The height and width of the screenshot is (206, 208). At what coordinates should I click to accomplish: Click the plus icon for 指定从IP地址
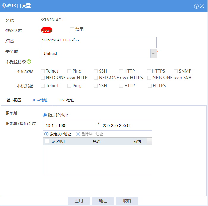point(46,134)
